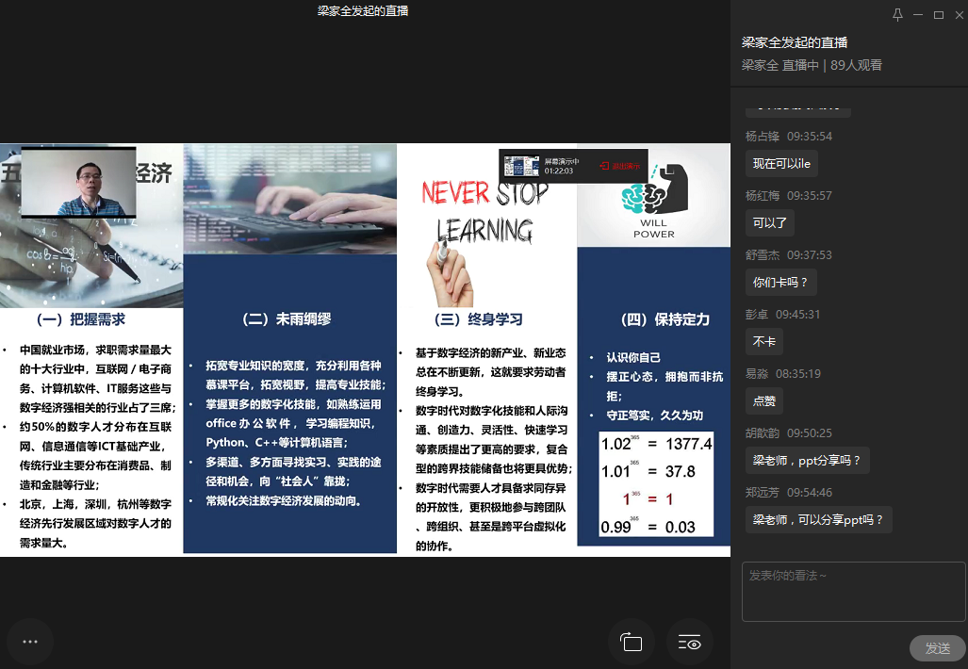Toggle the chat visibility eye icon
968x669 pixels.
690,643
